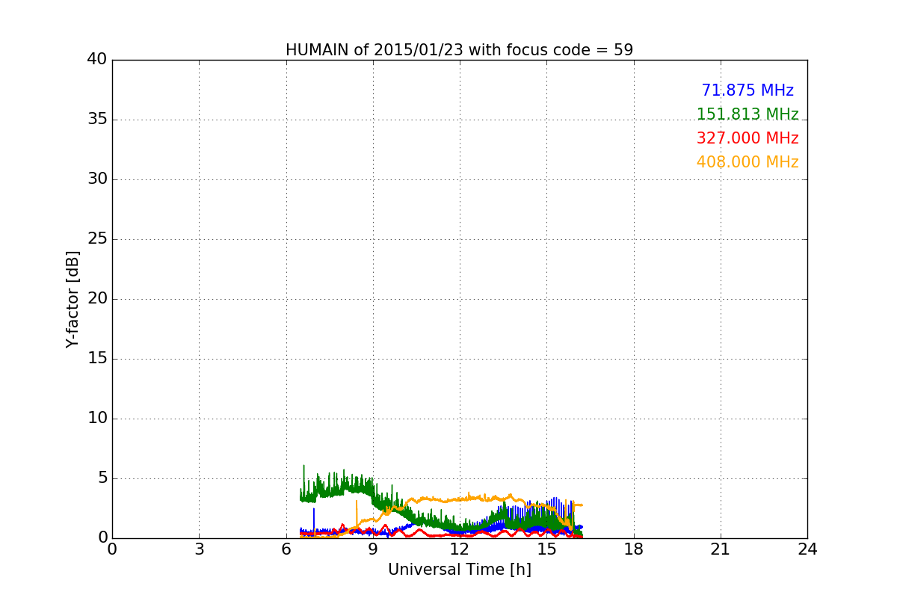Click the Y-factor [dB] axis label
The height and width of the screenshot is (598, 897).
click(x=73, y=299)
